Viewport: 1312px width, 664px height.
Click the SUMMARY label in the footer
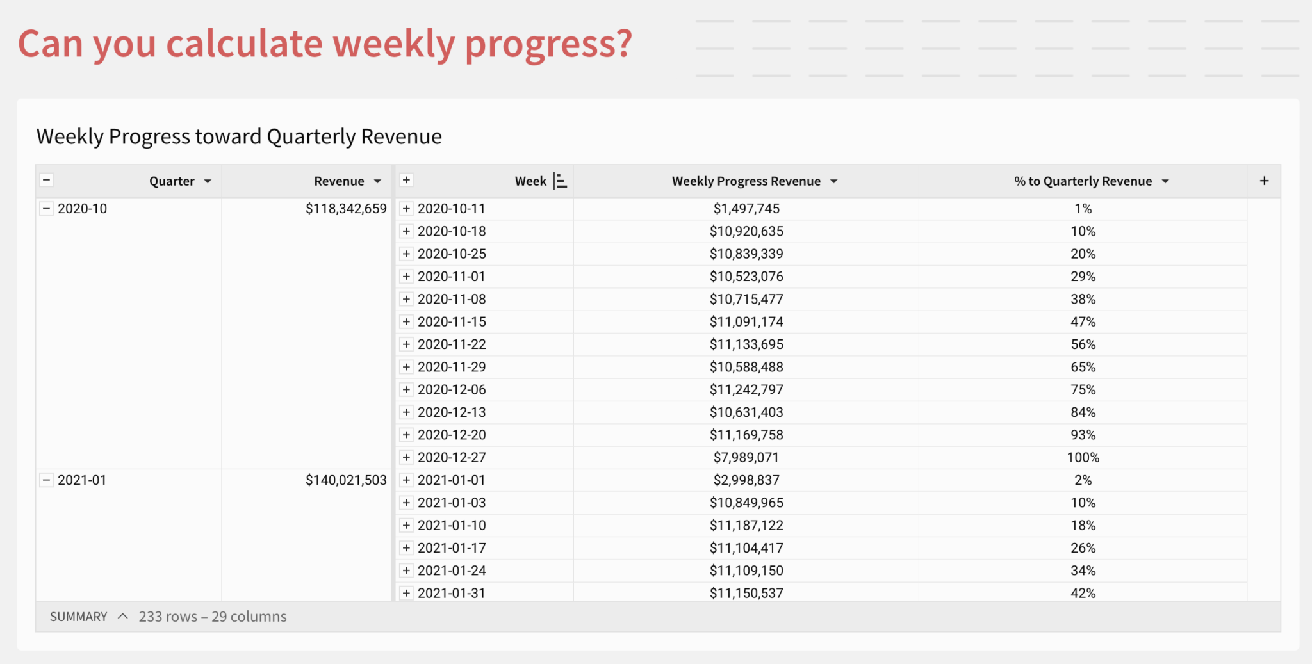pos(78,617)
